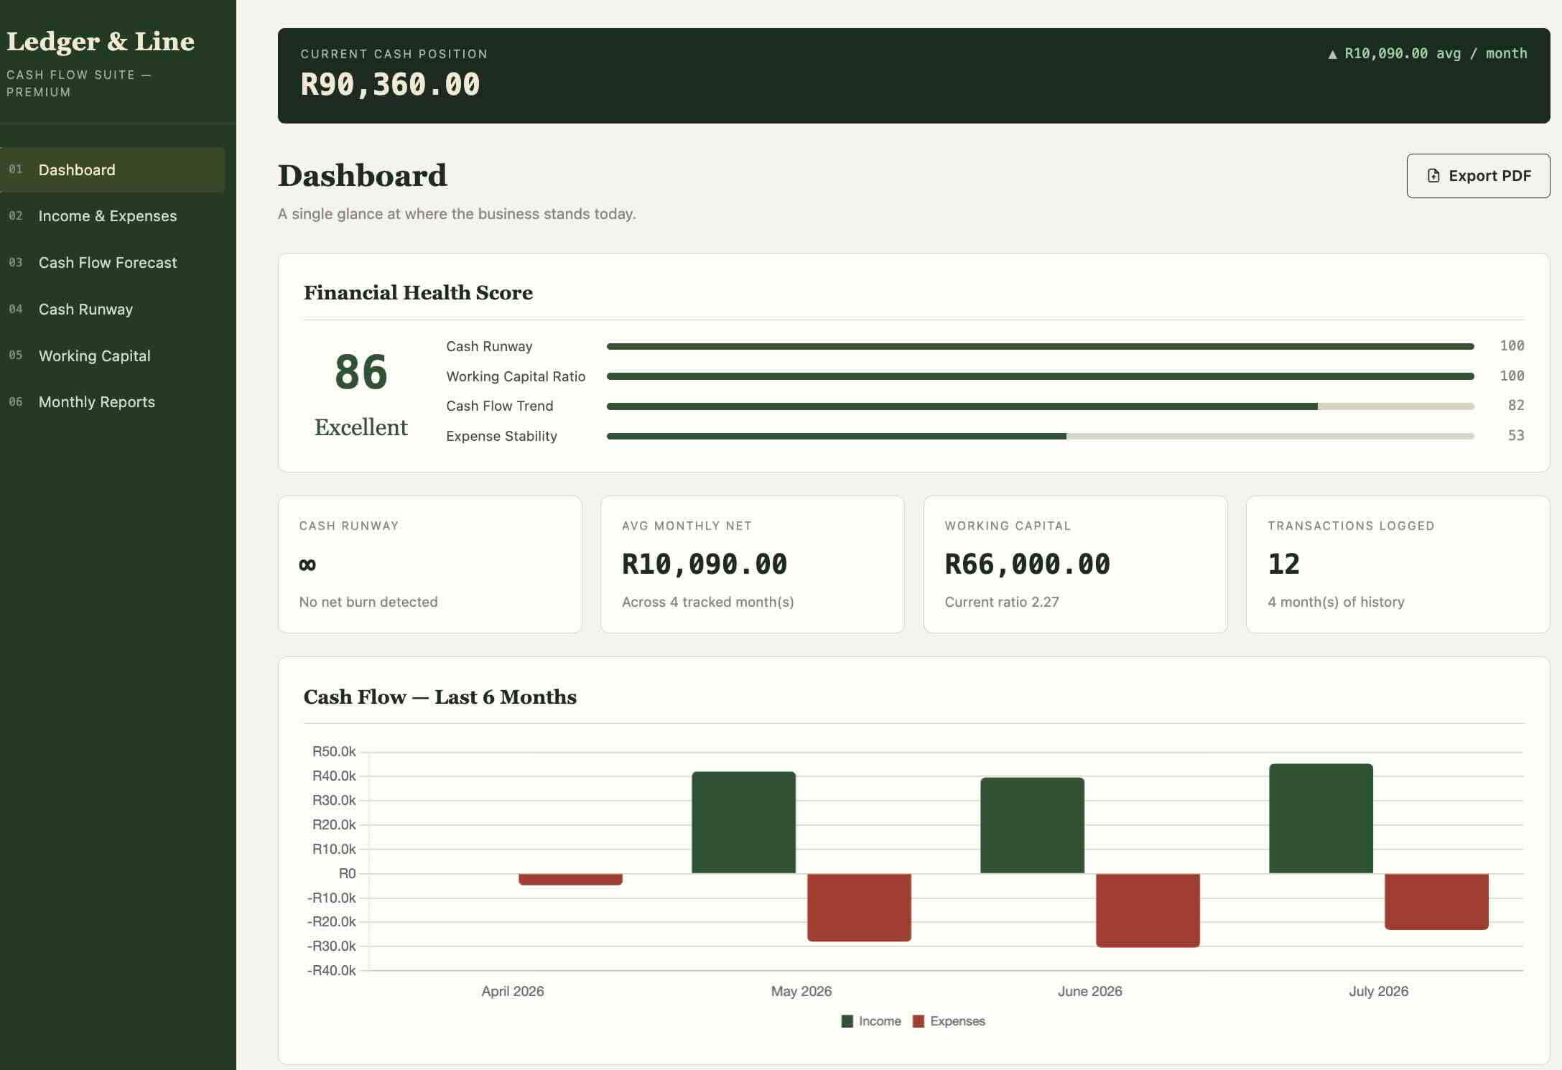Toggle the Income legend item in chart
The width and height of the screenshot is (1562, 1070).
871,1021
